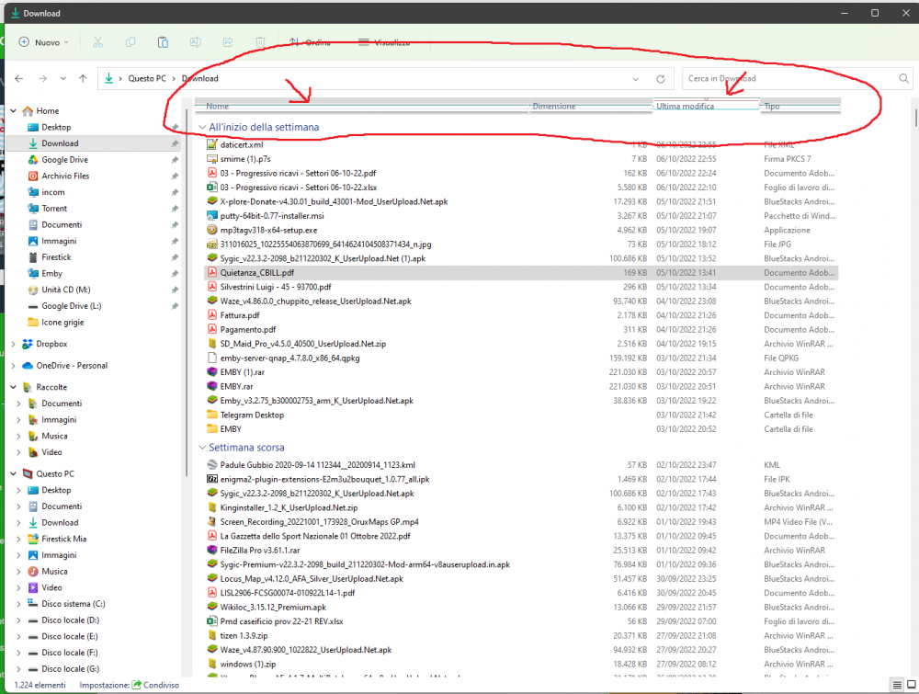Image resolution: width=919 pixels, height=694 pixels.
Task: Switch to large icons view in the status bar
Action: click(909, 685)
